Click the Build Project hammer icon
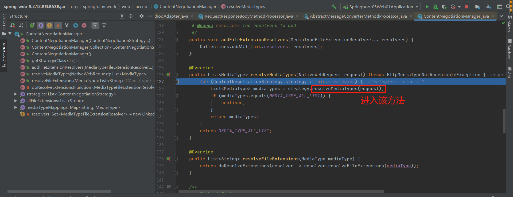The width and height of the screenshot is (513, 197). tap(334, 7)
